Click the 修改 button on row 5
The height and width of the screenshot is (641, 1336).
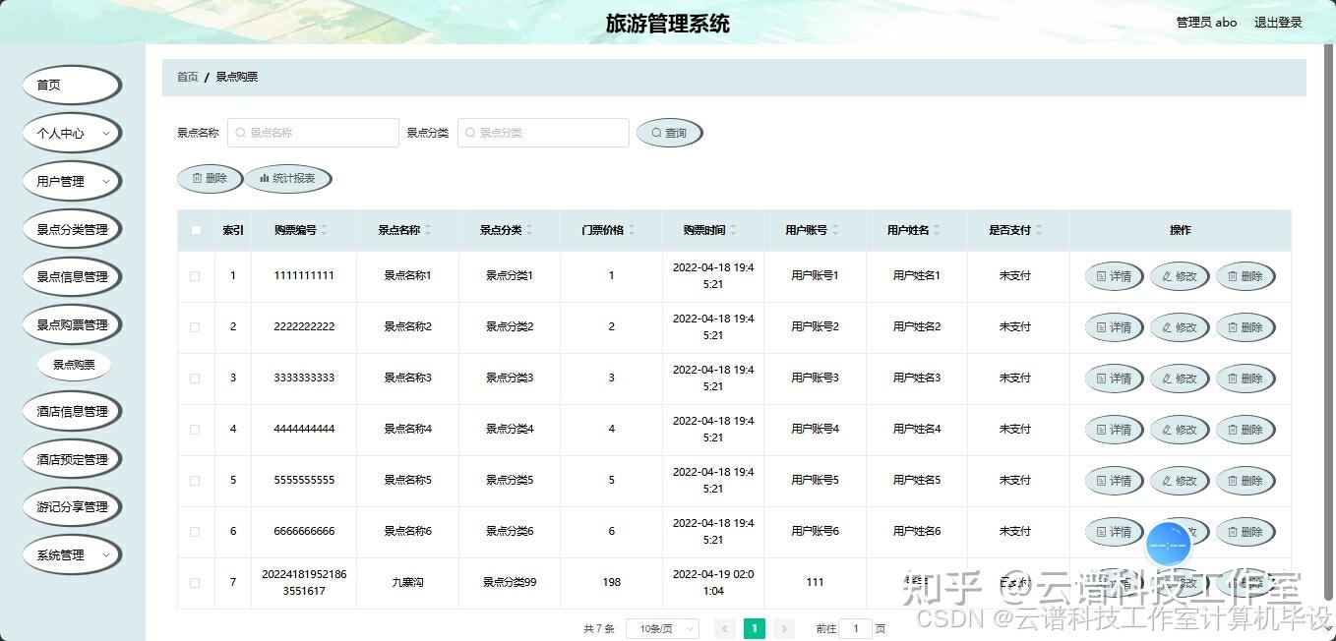click(1179, 481)
